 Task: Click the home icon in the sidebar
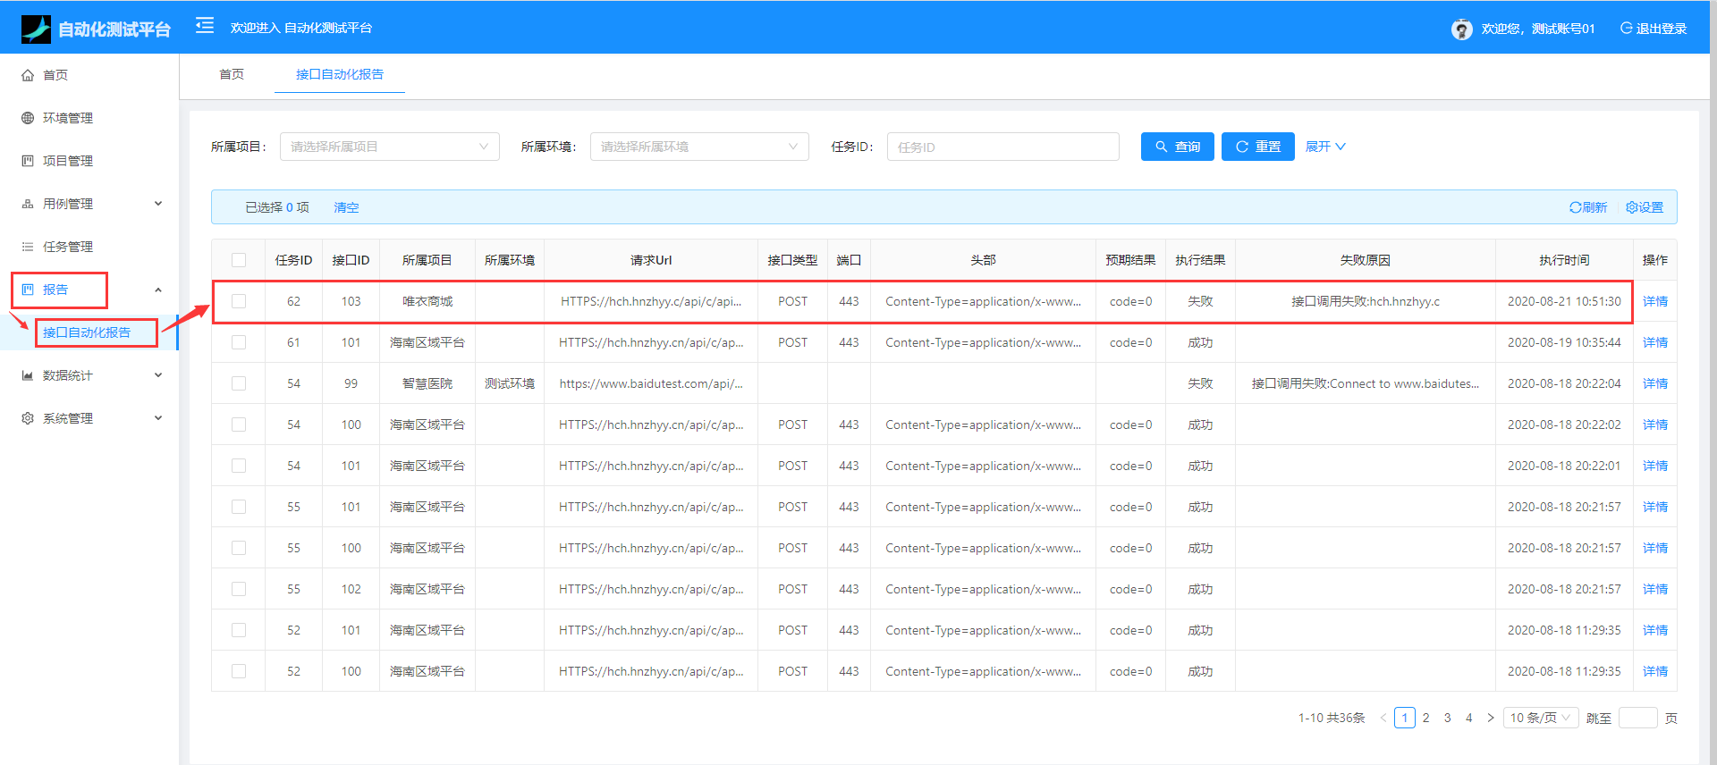[x=28, y=75]
